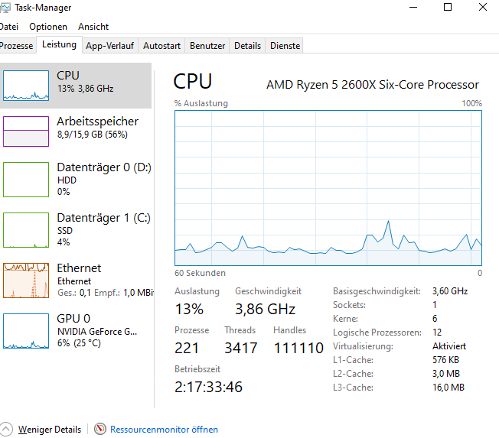The height and width of the screenshot is (438, 499).
Task: Open the Ethernet network graph icon
Action: click(27, 280)
